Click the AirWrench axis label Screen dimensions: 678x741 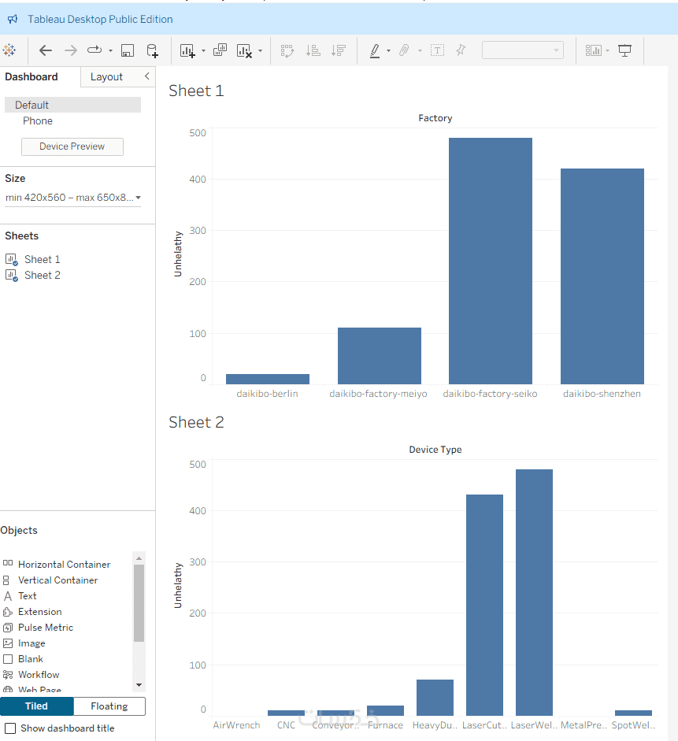(x=236, y=725)
